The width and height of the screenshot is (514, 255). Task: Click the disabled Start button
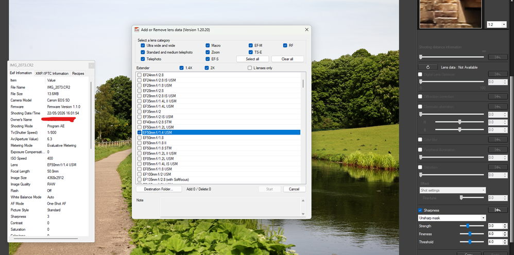click(x=269, y=189)
